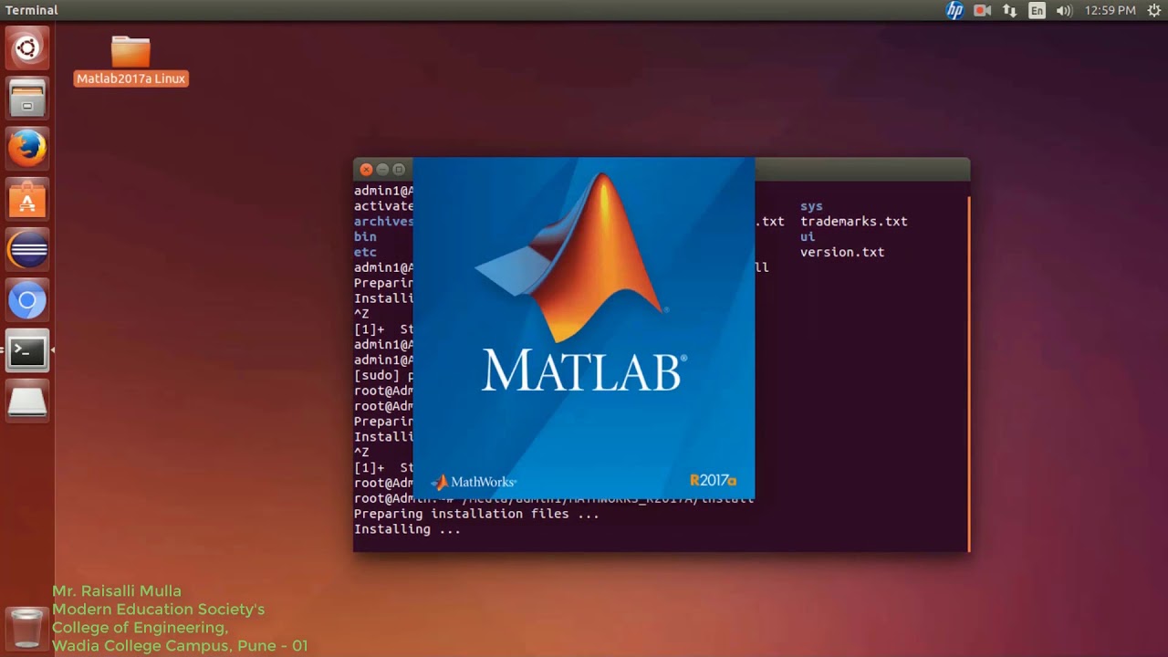Open the system session gear menu

pyautogui.click(x=1153, y=10)
